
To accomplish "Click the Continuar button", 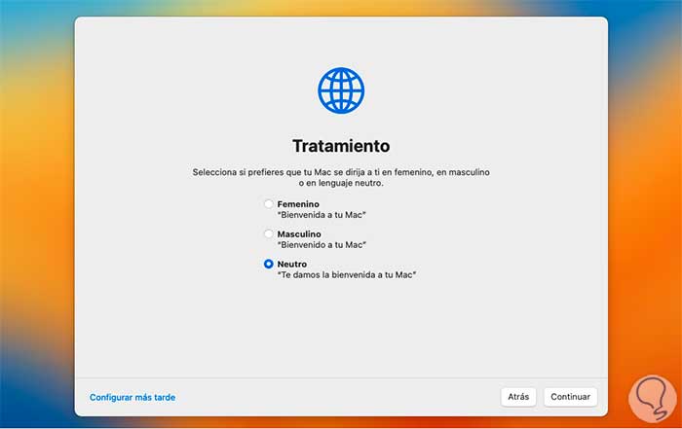I will click(x=570, y=397).
